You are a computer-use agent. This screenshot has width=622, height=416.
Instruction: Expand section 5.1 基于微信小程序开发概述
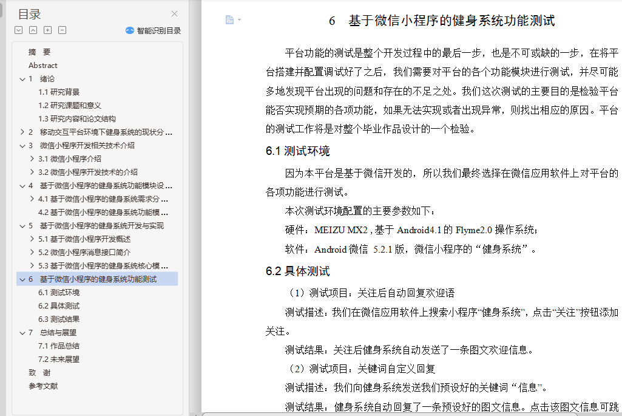coord(32,239)
